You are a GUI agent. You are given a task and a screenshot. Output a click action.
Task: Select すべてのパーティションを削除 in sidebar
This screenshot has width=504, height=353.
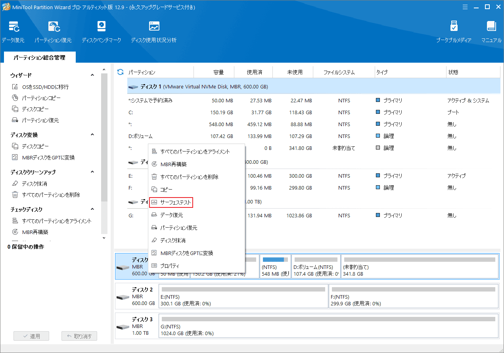(46, 195)
